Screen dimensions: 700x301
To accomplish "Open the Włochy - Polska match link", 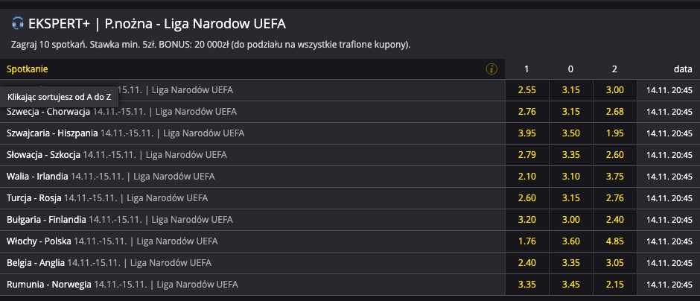I will pyautogui.click(x=39, y=241).
